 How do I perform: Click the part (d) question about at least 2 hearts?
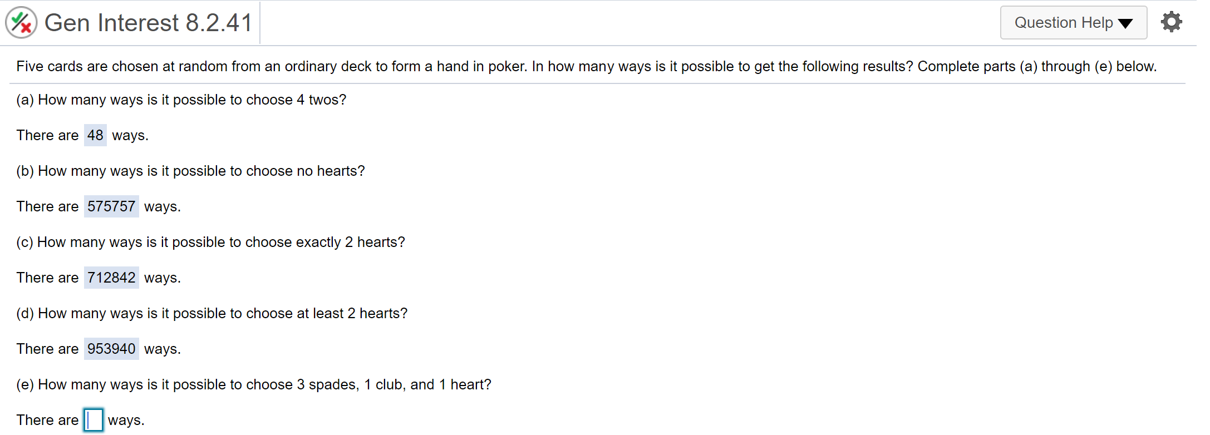coord(211,313)
